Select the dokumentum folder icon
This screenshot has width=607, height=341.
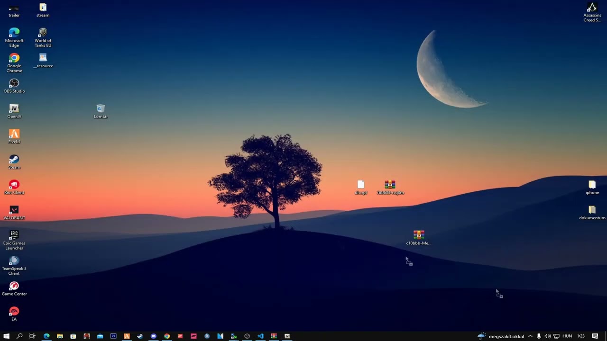point(592,213)
